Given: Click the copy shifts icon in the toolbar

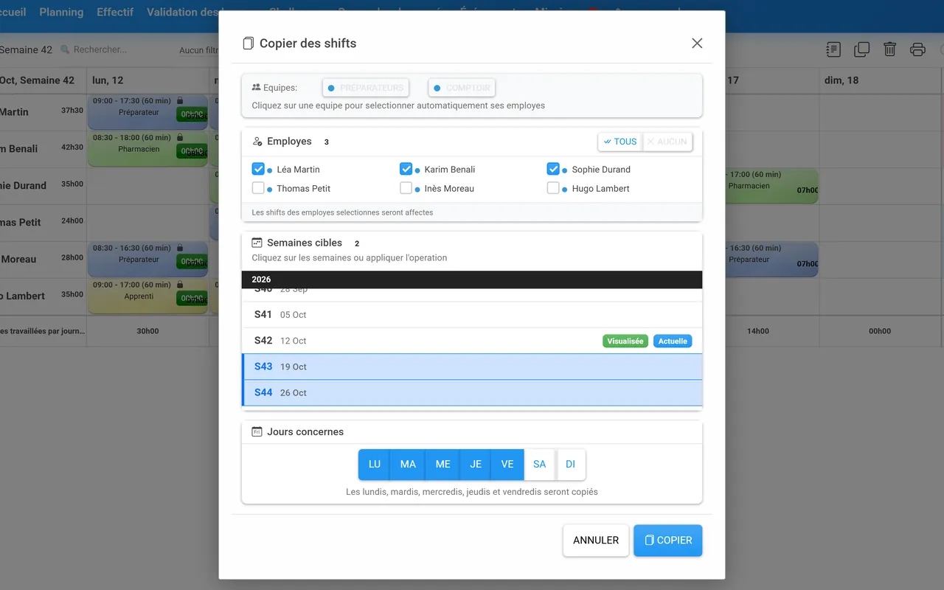Looking at the screenshot, I should 861,49.
